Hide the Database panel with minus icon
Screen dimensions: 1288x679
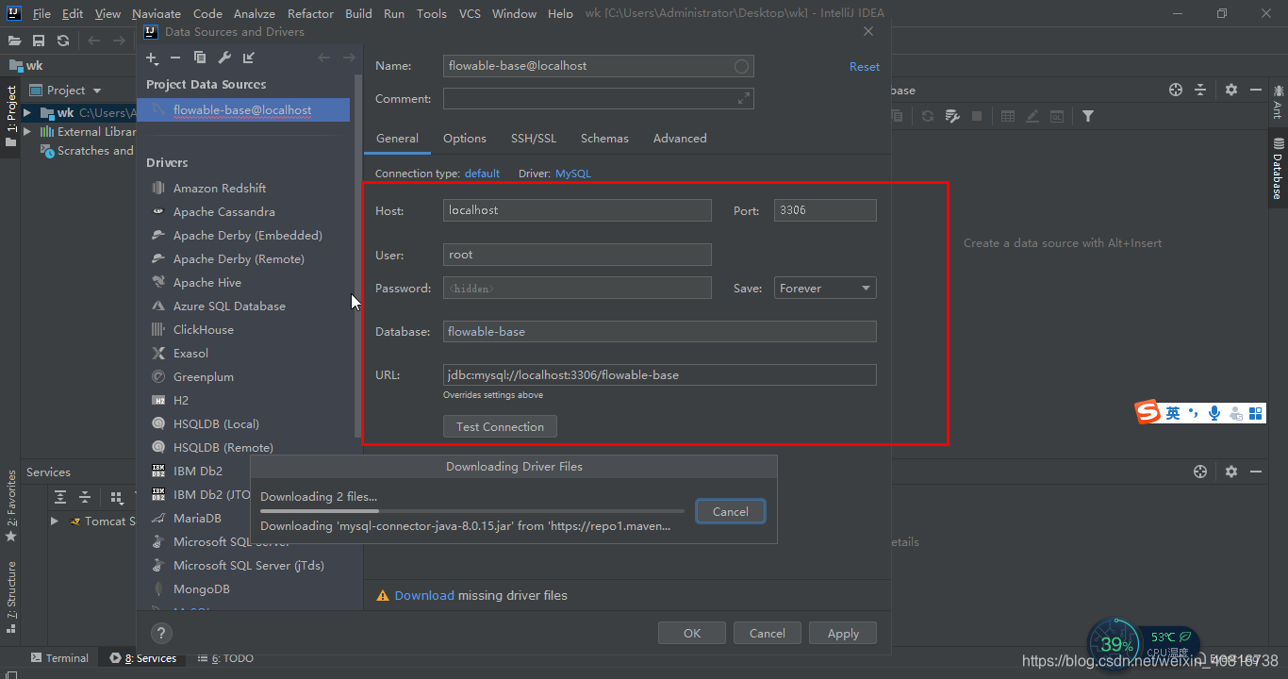(x=1256, y=90)
